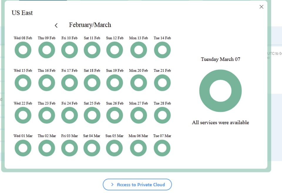
Task: Select the Sun 05 Mar status ring
Action: 115,148
